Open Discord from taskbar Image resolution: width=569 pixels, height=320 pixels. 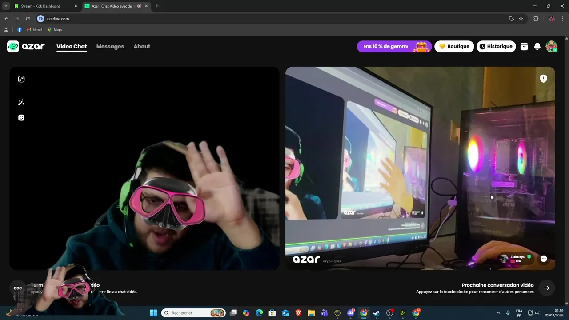tap(351, 313)
